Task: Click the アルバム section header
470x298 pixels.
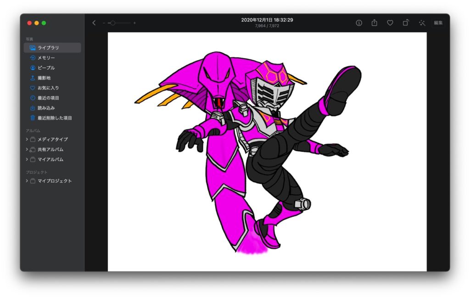Action: click(x=33, y=131)
